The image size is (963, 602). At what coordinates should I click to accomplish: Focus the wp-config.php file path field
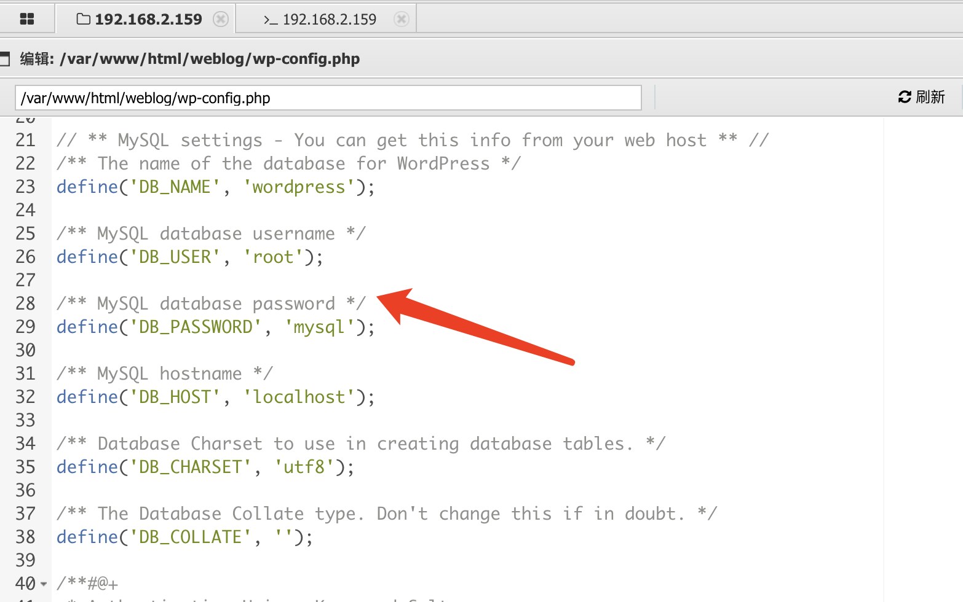(328, 98)
